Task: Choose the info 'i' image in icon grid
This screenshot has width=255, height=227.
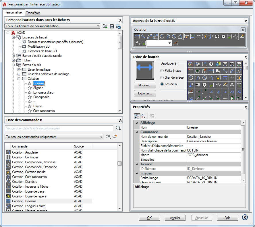Action: (211, 64)
